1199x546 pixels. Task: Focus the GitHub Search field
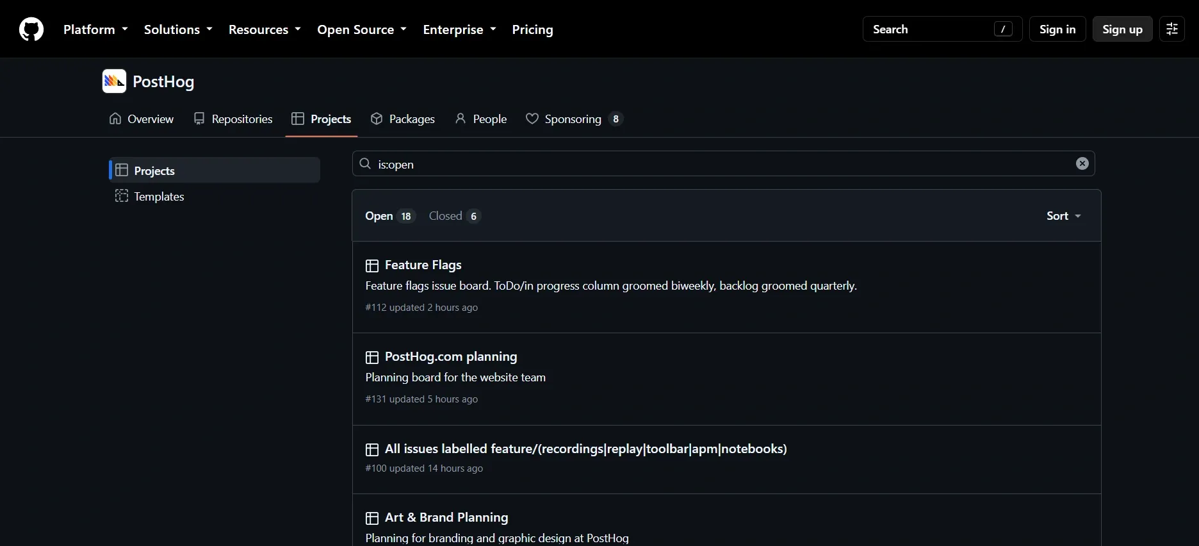pos(942,29)
